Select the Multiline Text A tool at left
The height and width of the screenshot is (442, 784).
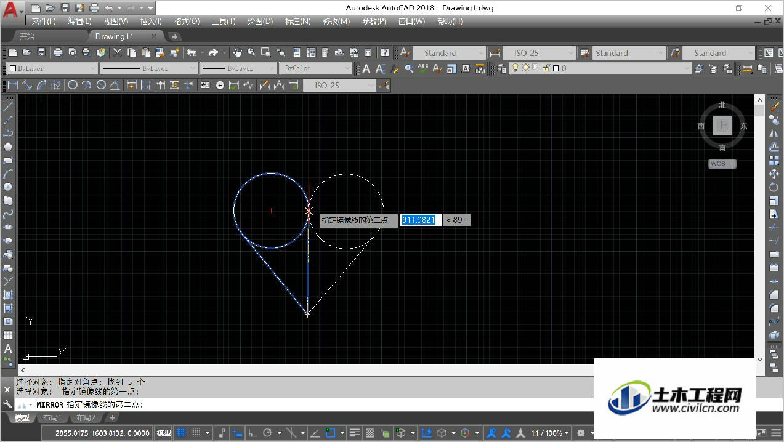coord(8,348)
